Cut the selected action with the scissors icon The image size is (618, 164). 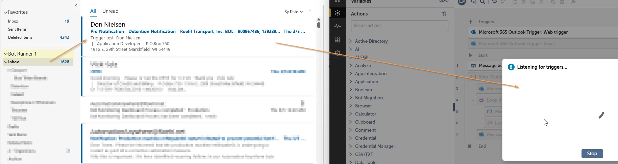[x=524, y=2]
